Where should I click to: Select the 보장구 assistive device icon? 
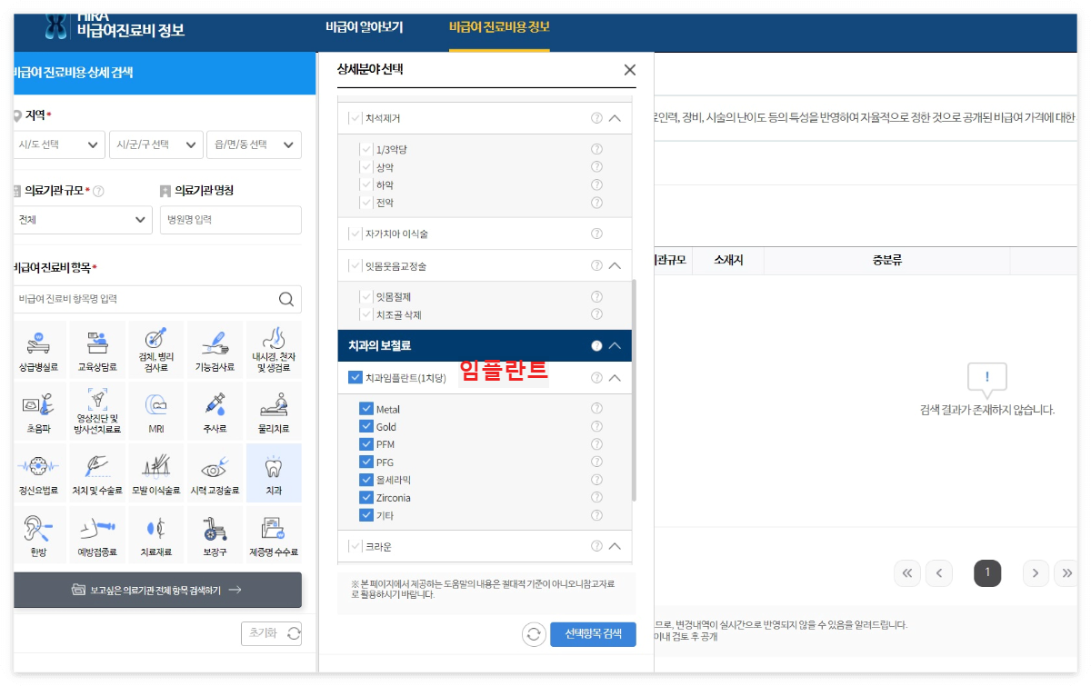pyautogui.click(x=215, y=533)
